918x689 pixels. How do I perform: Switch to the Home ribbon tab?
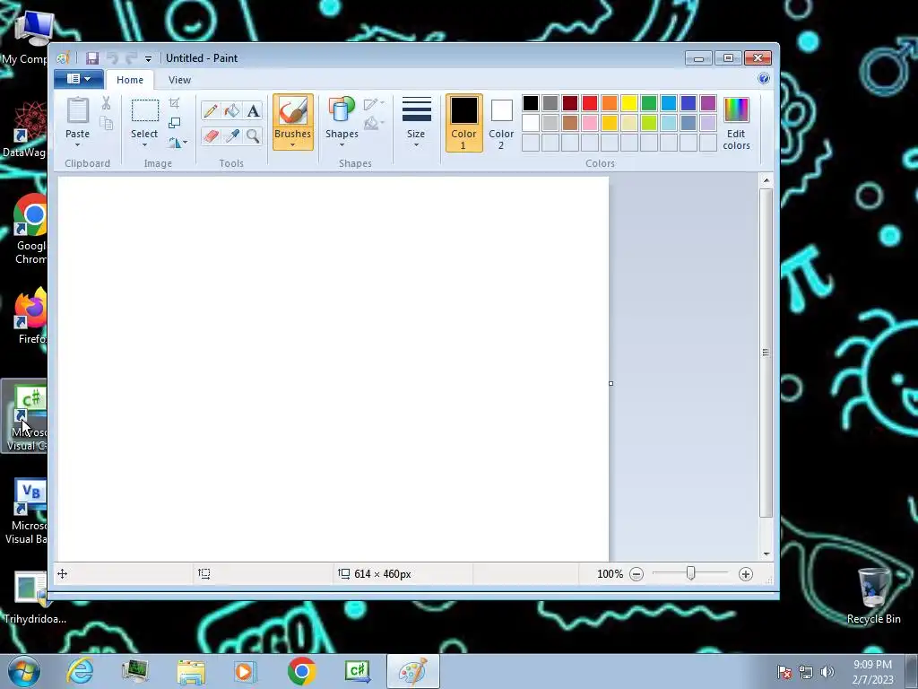(x=129, y=80)
